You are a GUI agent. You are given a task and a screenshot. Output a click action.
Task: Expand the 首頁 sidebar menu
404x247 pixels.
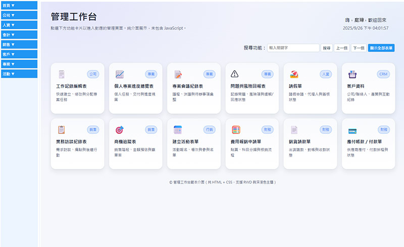tap(19, 6)
